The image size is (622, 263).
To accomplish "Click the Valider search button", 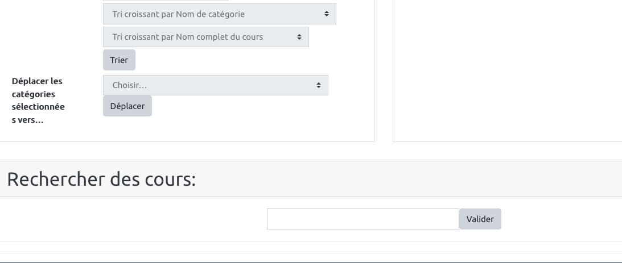I will click(480, 219).
